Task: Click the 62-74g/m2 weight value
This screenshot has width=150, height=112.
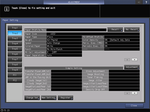Action: coord(64,40)
